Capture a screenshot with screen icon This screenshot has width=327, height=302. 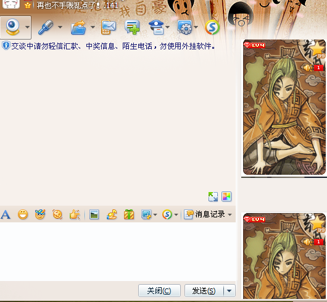pos(146,214)
